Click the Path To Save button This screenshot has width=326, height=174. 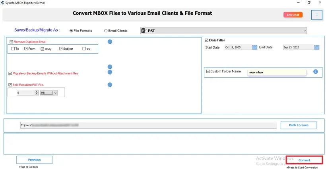coord(298,125)
